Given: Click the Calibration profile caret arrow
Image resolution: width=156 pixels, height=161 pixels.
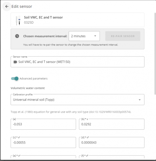Looking at the screenshot, I should (x=140, y=100).
